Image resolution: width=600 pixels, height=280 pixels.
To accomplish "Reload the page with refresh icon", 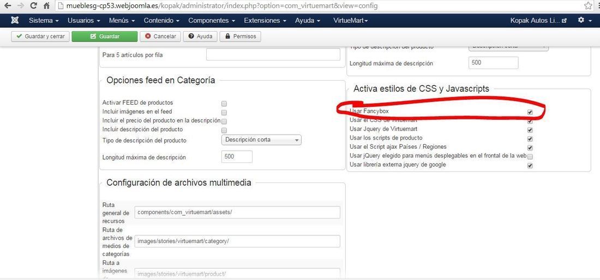I will coord(34,6).
